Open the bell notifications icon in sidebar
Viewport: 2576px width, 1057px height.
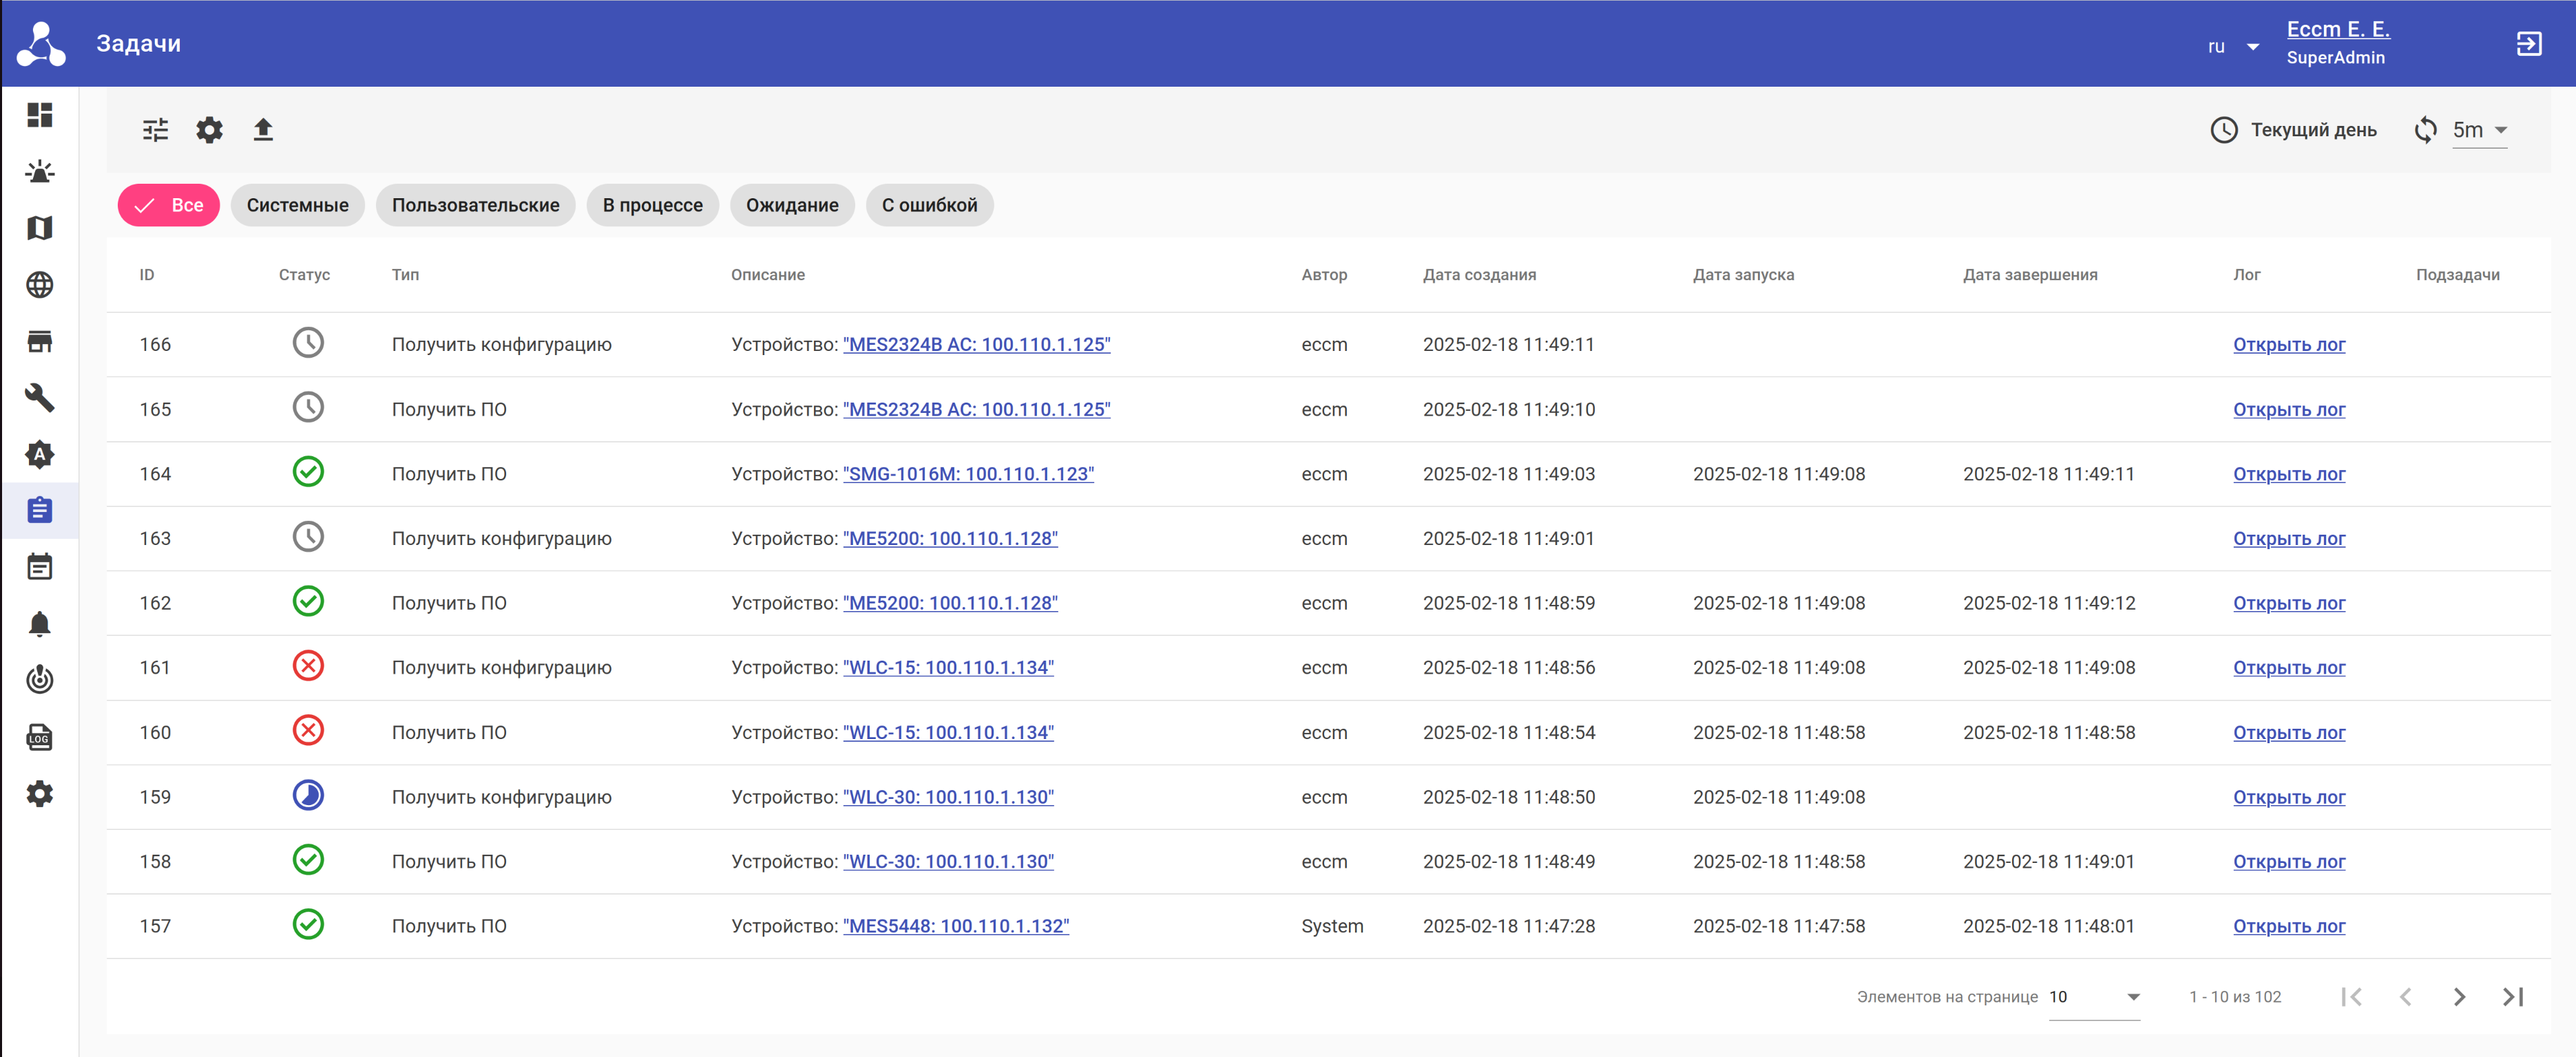[40, 624]
